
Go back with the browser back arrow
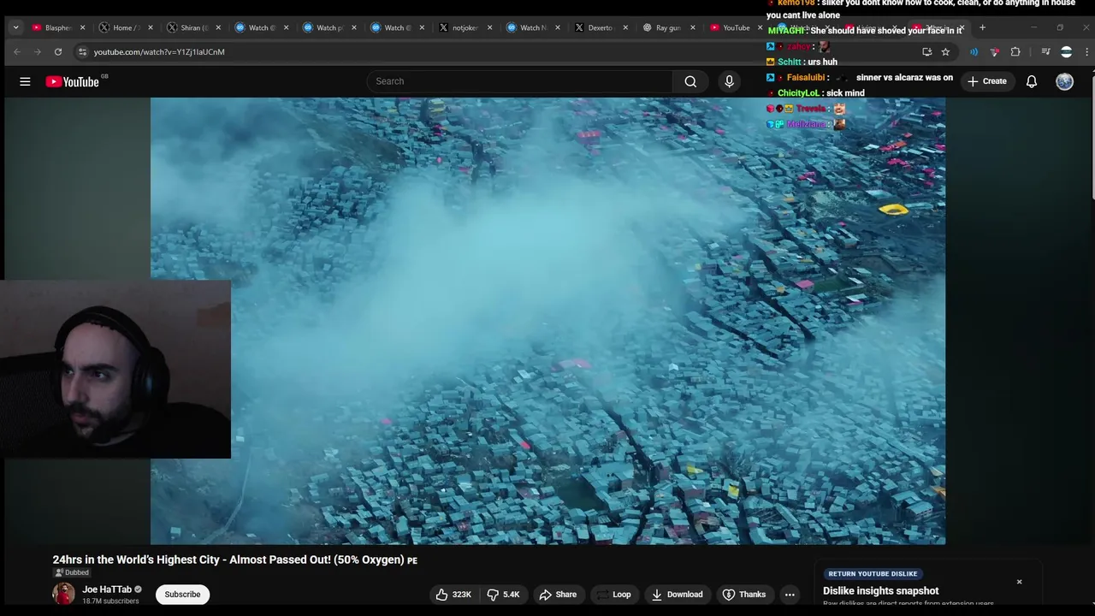pyautogui.click(x=16, y=52)
